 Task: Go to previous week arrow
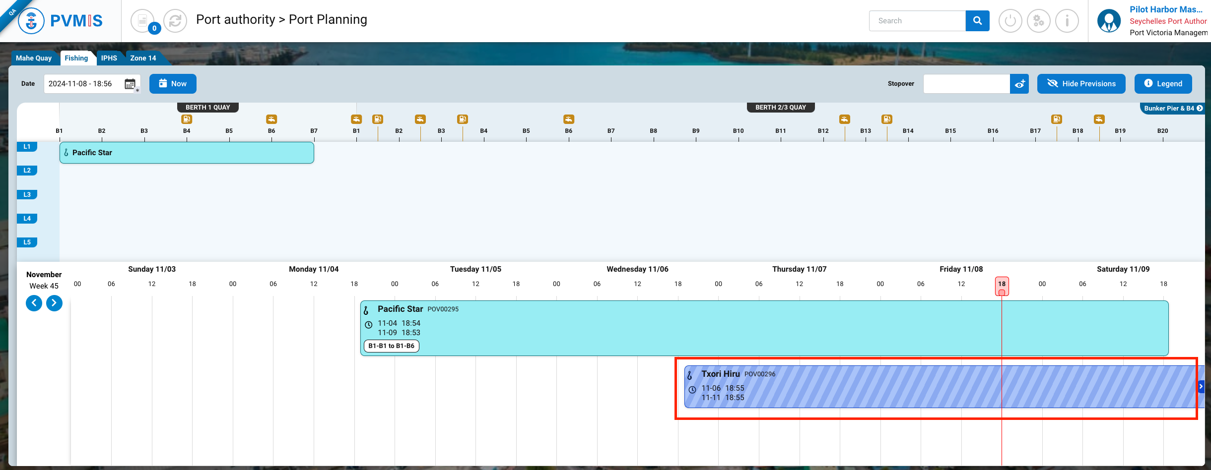[x=34, y=303]
